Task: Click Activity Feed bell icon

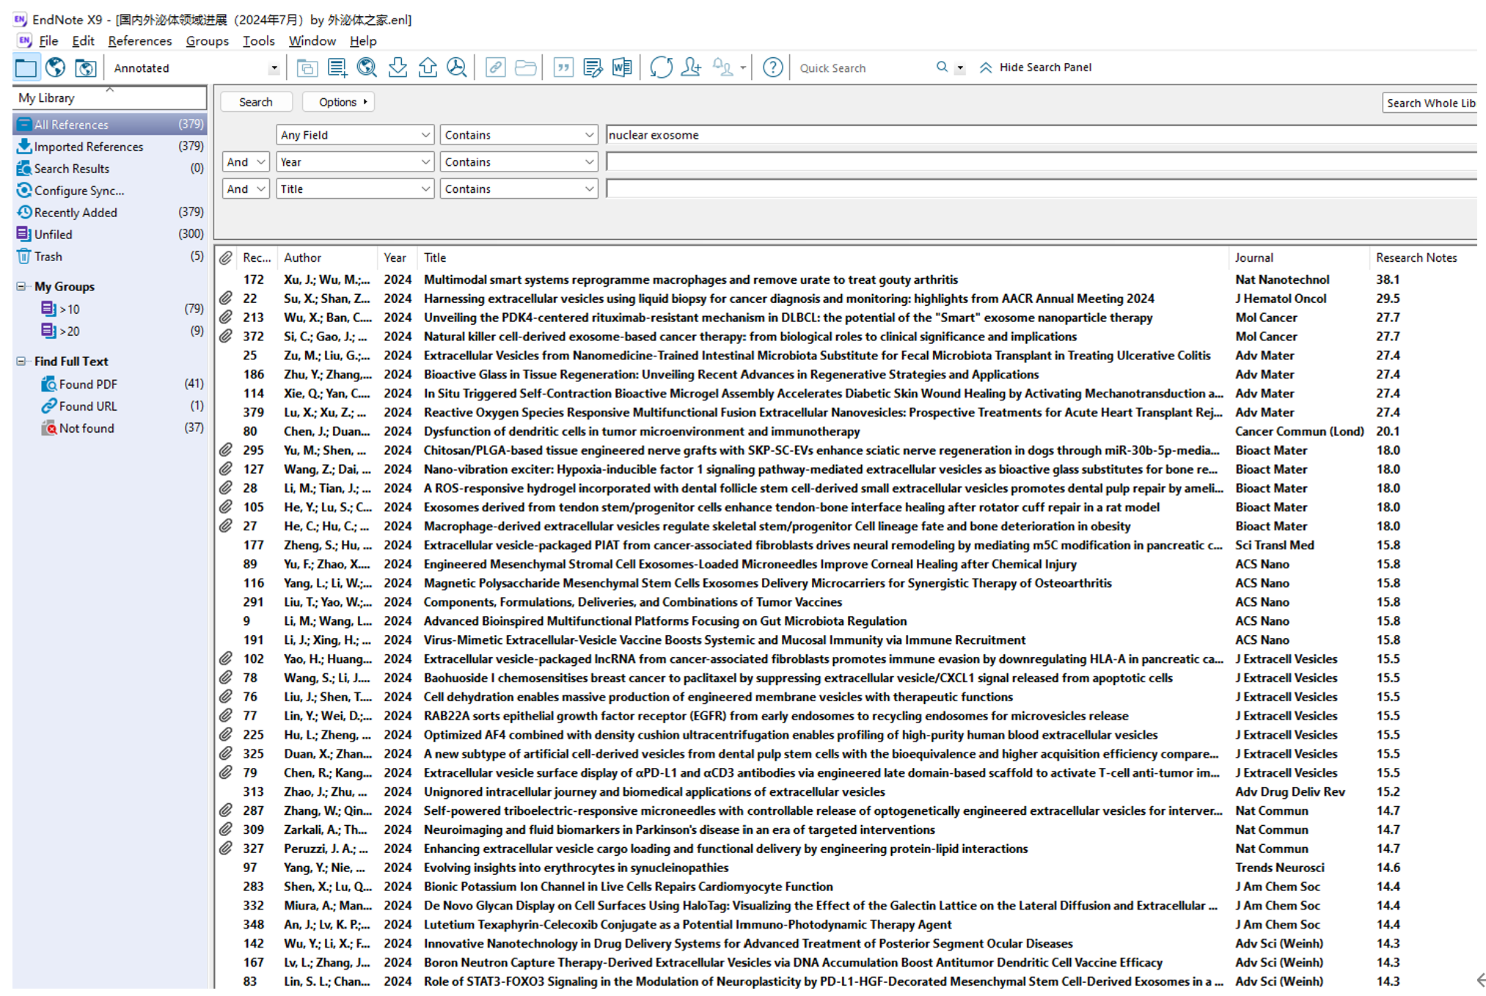Action: coord(722,67)
